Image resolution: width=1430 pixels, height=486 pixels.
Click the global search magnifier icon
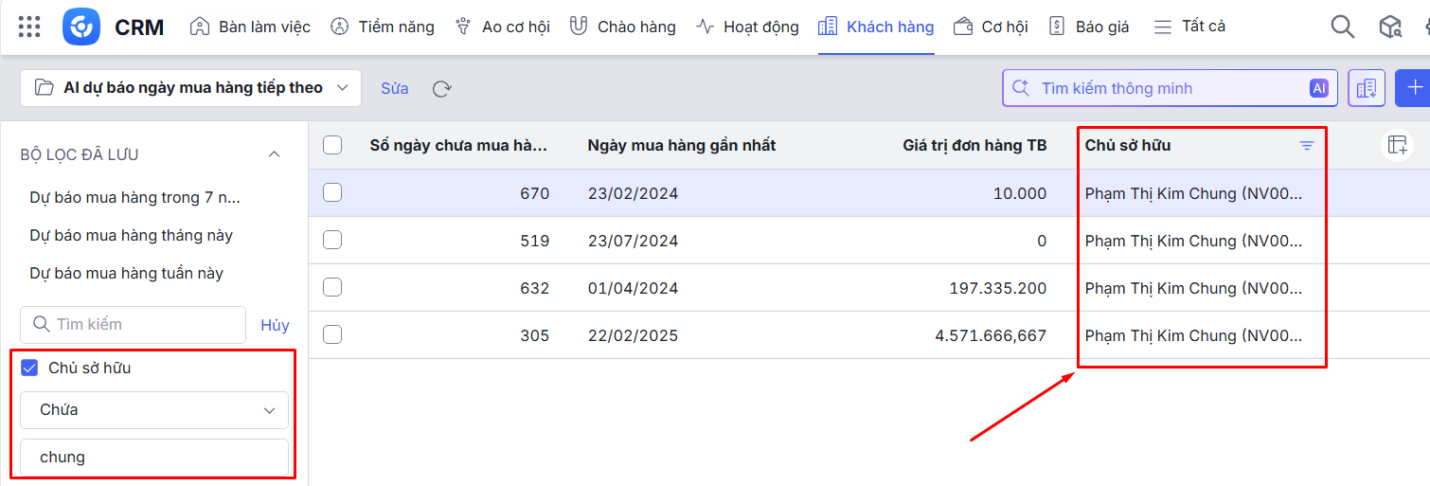tap(1342, 27)
